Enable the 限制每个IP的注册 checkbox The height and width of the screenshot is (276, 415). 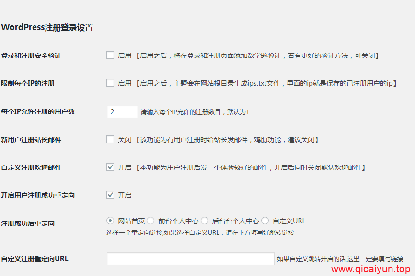(x=110, y=83)
